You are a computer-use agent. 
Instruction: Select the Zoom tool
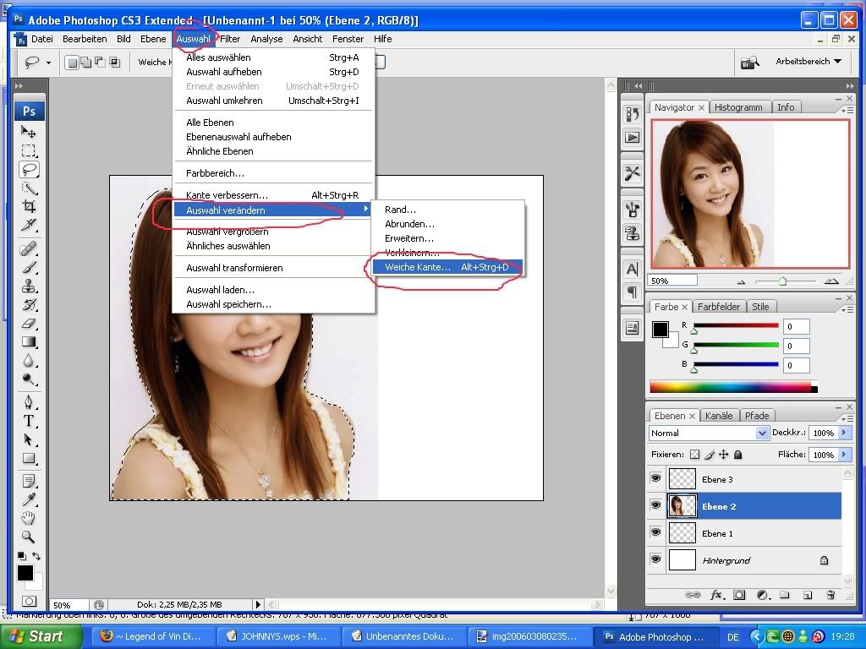click(x=29, y=537)
